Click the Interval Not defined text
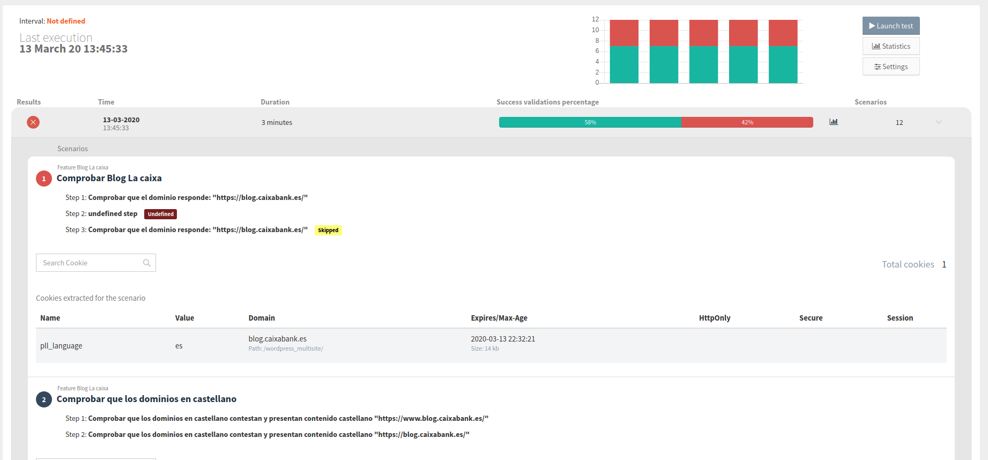The width and height of the screenshot is (988, 460). 52,21
